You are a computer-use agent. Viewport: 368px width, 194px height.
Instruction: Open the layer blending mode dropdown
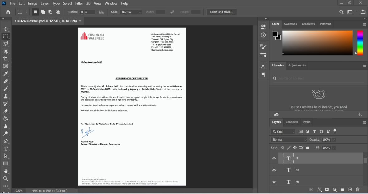coord(288,139)
